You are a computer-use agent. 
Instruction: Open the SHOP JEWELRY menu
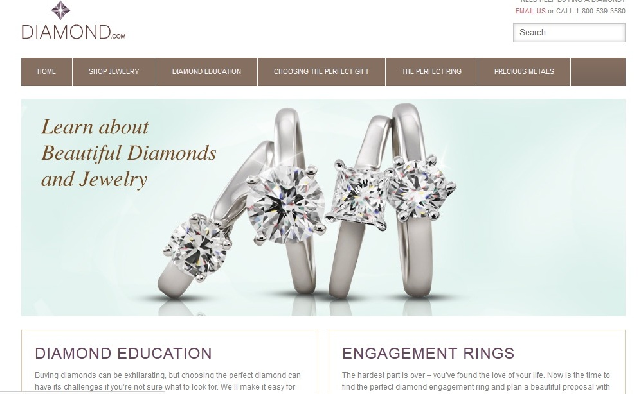point(114,71)
